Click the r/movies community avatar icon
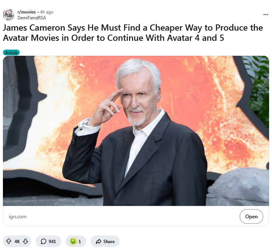272x250 pixels. (8, 15)
